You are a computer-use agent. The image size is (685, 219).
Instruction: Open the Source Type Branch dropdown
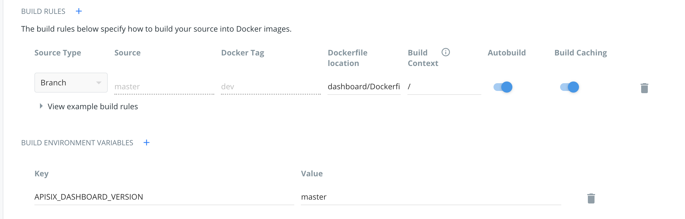[71, 83]
